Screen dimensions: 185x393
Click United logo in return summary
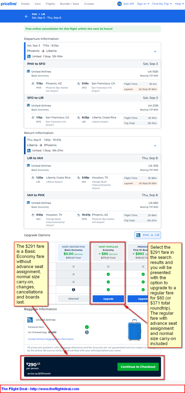tap(29, 151)
